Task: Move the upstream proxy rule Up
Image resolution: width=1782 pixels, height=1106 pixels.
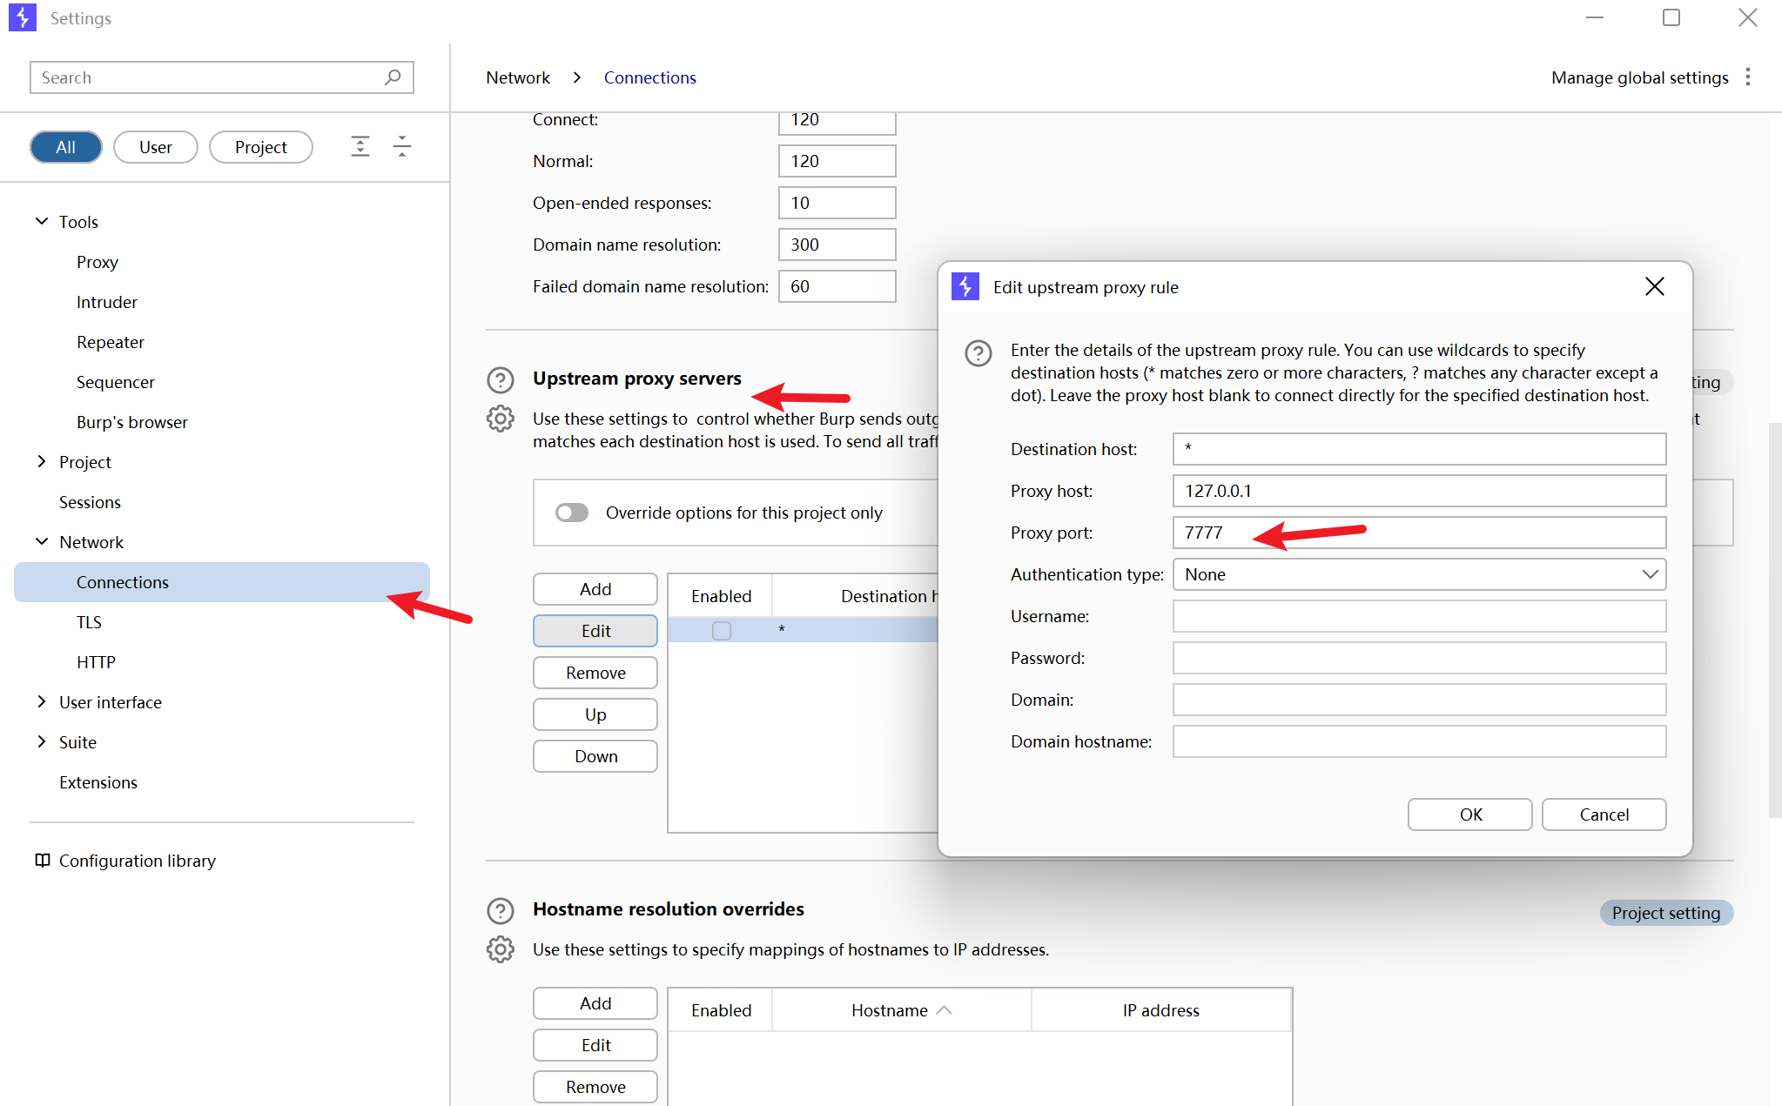Action: pyautogui.click(x=595, y=714)
